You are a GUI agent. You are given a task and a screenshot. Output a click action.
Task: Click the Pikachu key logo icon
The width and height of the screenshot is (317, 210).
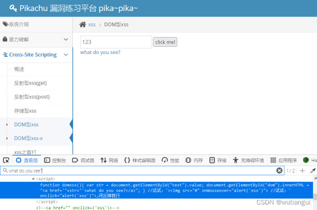tap(13, 8)
